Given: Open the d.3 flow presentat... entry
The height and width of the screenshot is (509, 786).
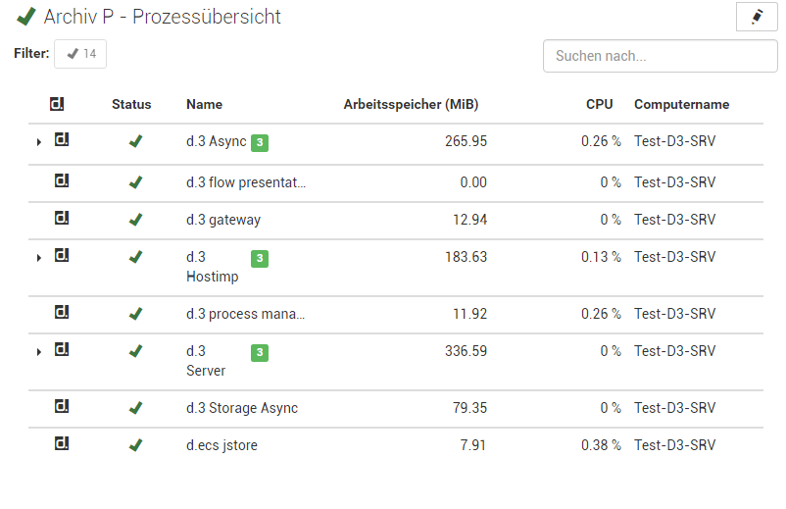Looking at the screenshot, I should (246, 182).
